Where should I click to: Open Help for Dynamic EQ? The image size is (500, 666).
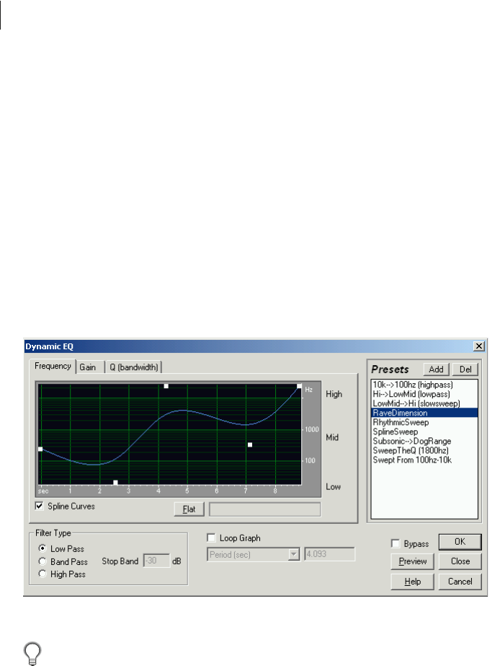click(x=412, y=582)
